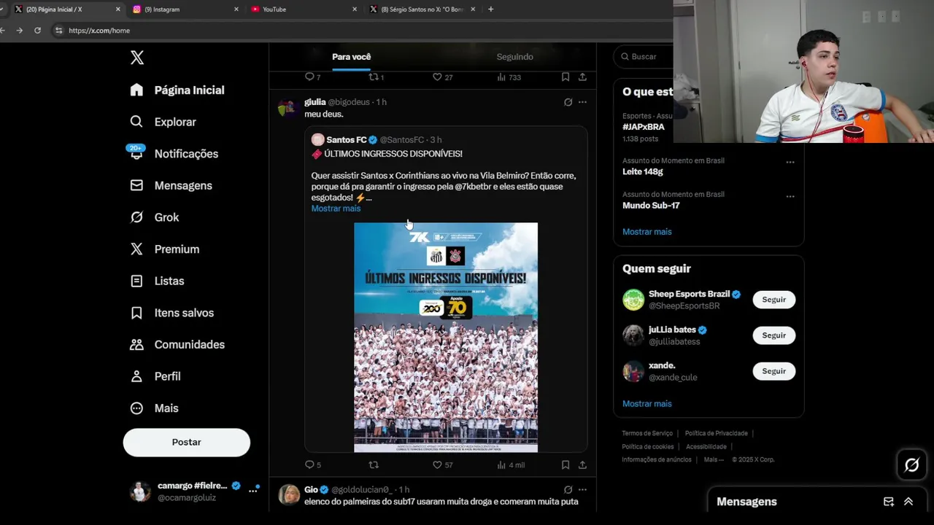Open Grok from the sidebar
The image size is (934, 525).
pyautogui.click(x=155, y=217)
